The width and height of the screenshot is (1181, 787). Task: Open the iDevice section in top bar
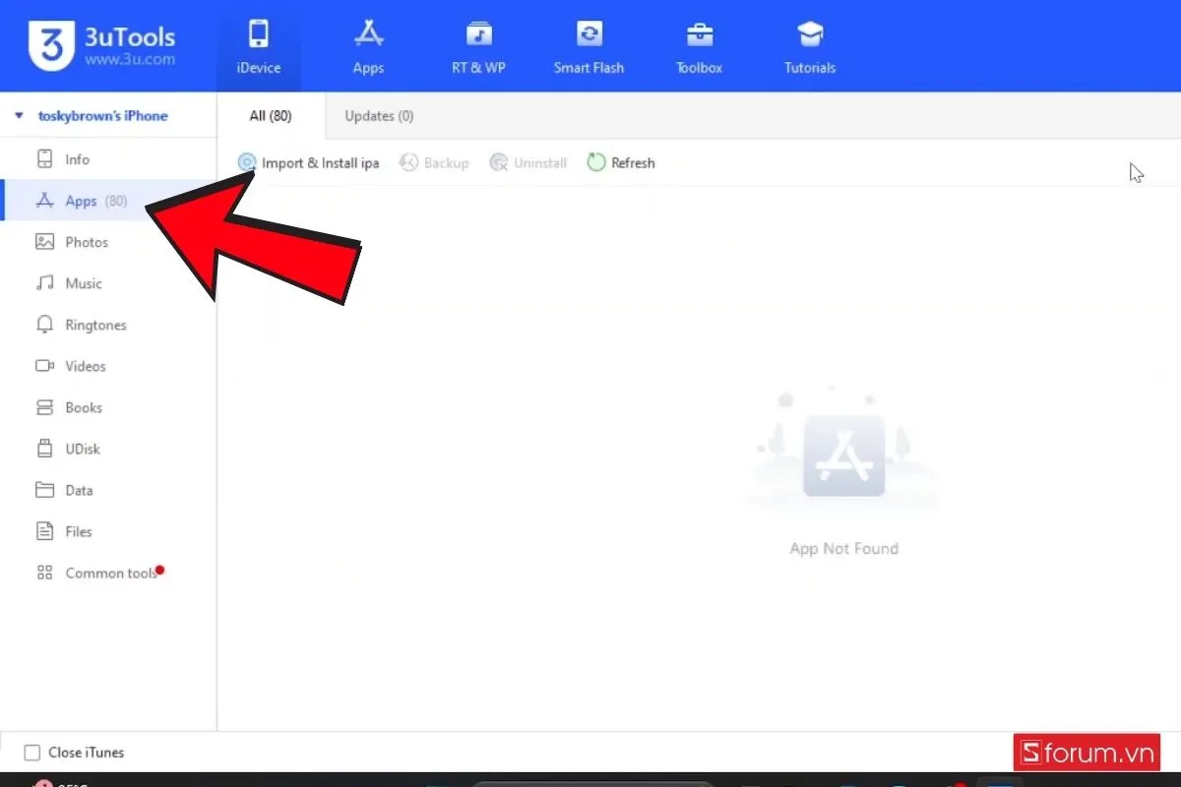click(258, 46)
